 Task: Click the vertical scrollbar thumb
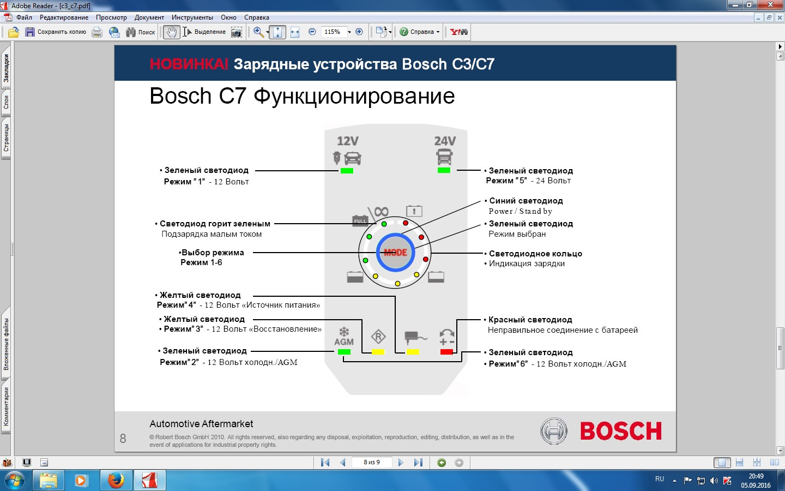(x=780, y=347)
